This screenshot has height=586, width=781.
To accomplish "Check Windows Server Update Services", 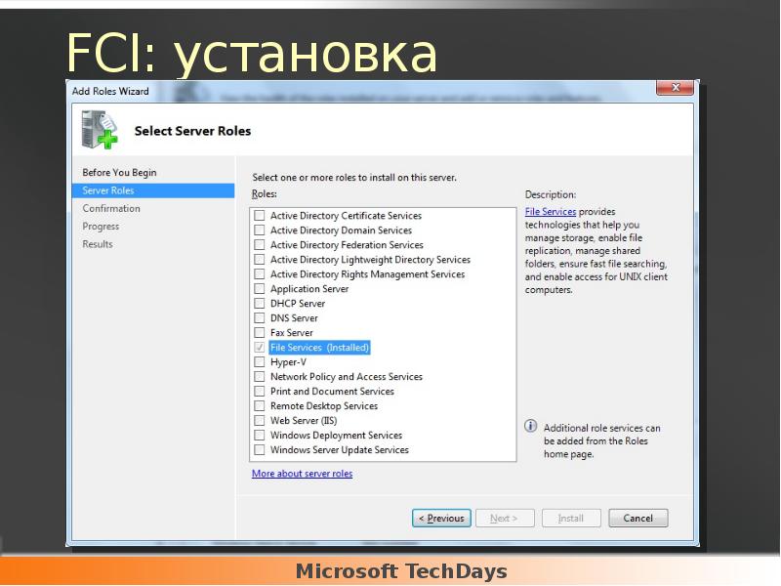I will (260, 449).
